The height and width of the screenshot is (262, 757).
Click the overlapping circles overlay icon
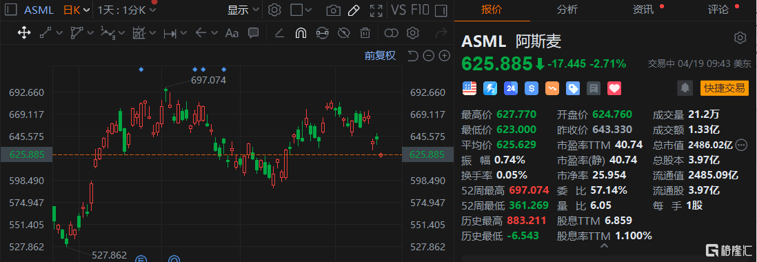pyautogui.click(x=391, y=33)
